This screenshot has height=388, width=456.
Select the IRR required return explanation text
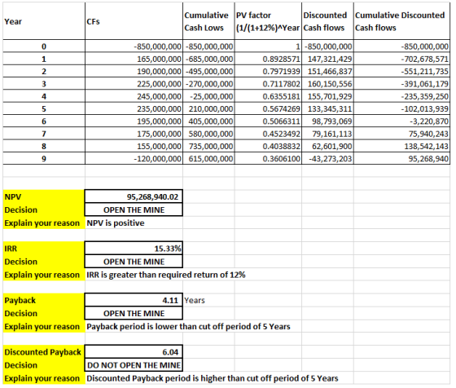[166, 275]
